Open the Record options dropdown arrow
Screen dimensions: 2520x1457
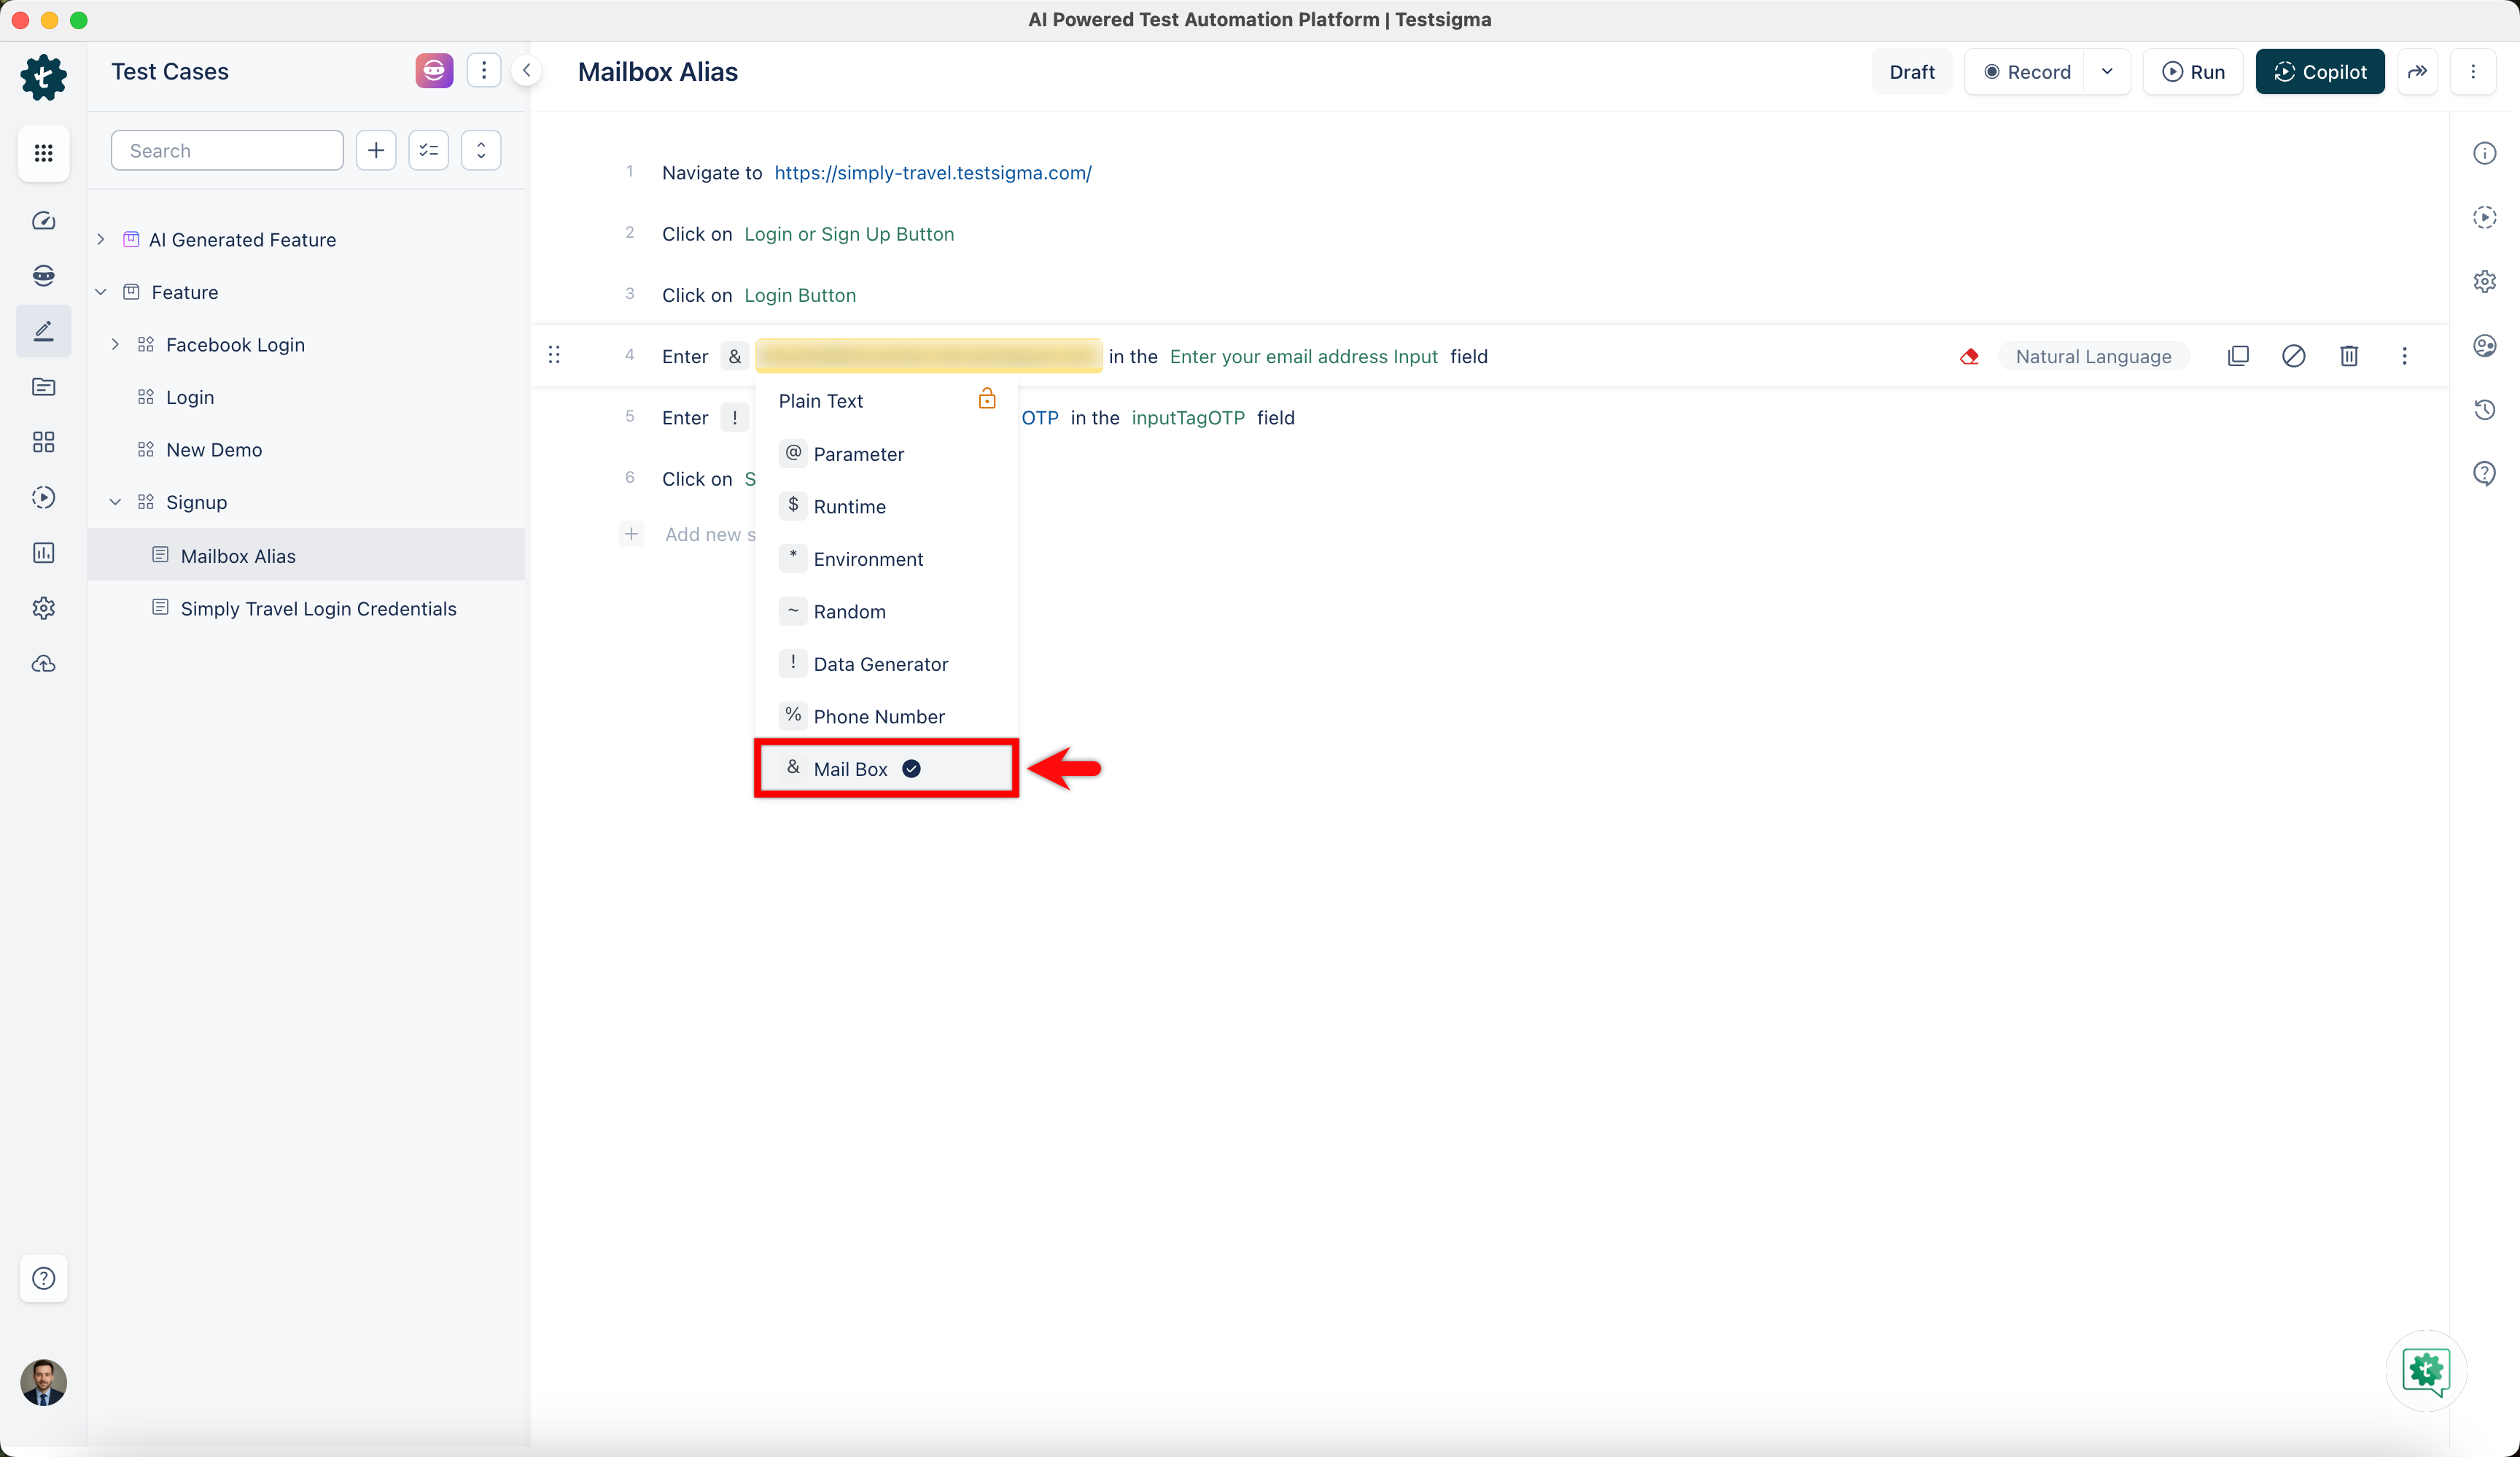(x=2107, y=72)
